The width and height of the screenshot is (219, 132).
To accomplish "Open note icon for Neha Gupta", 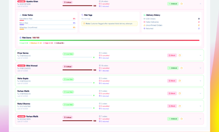I will [x=180, y=81].
